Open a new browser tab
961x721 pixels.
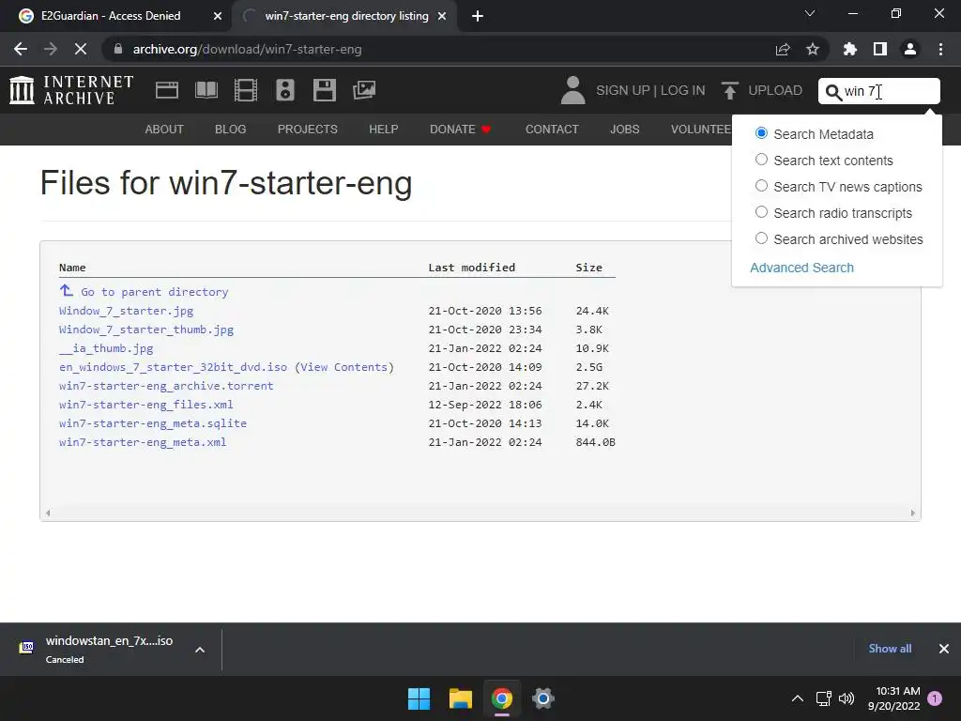tap(478, 17)
